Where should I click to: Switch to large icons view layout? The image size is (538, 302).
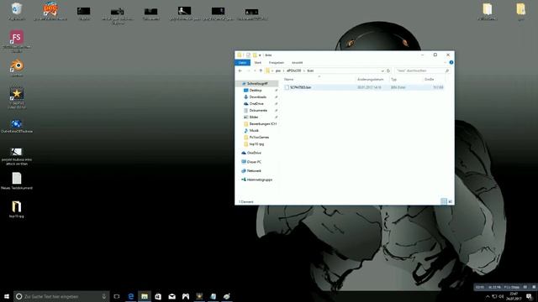pos(451,201)
